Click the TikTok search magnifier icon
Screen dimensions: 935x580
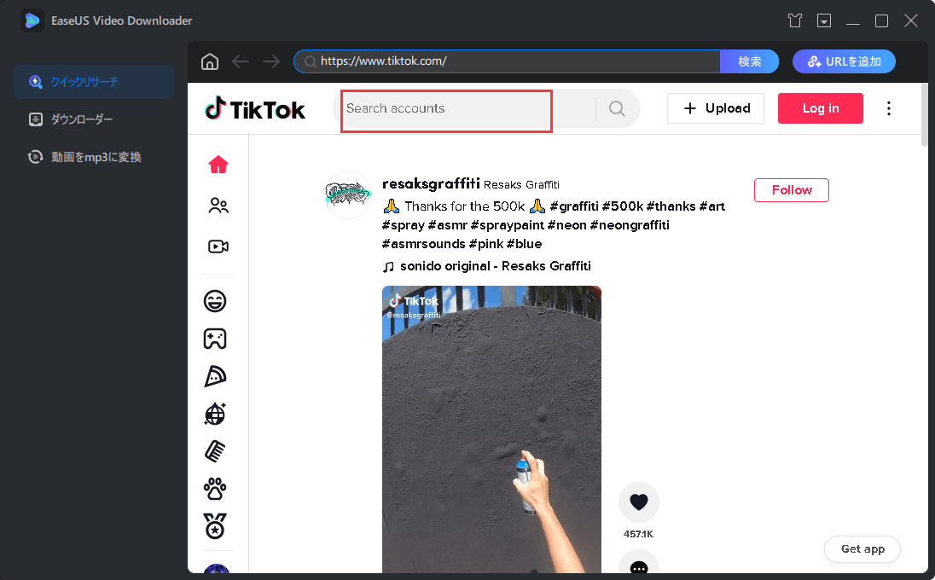pyautogui.click(x=617, y=108)
